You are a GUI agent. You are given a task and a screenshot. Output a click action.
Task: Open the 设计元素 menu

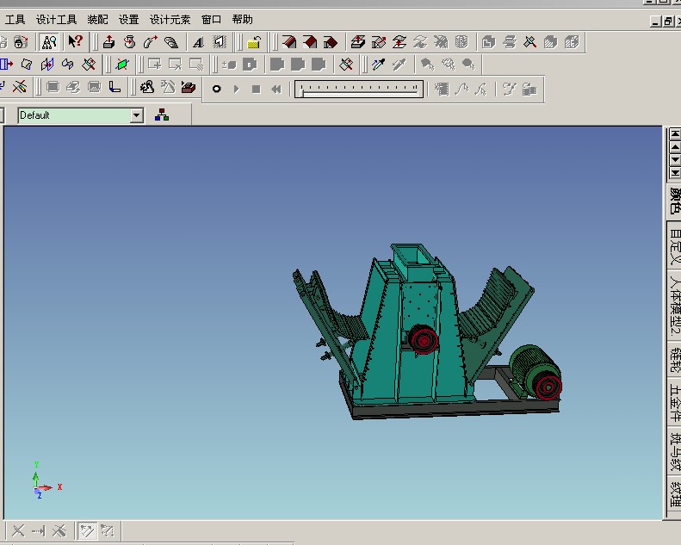[170, 20]
